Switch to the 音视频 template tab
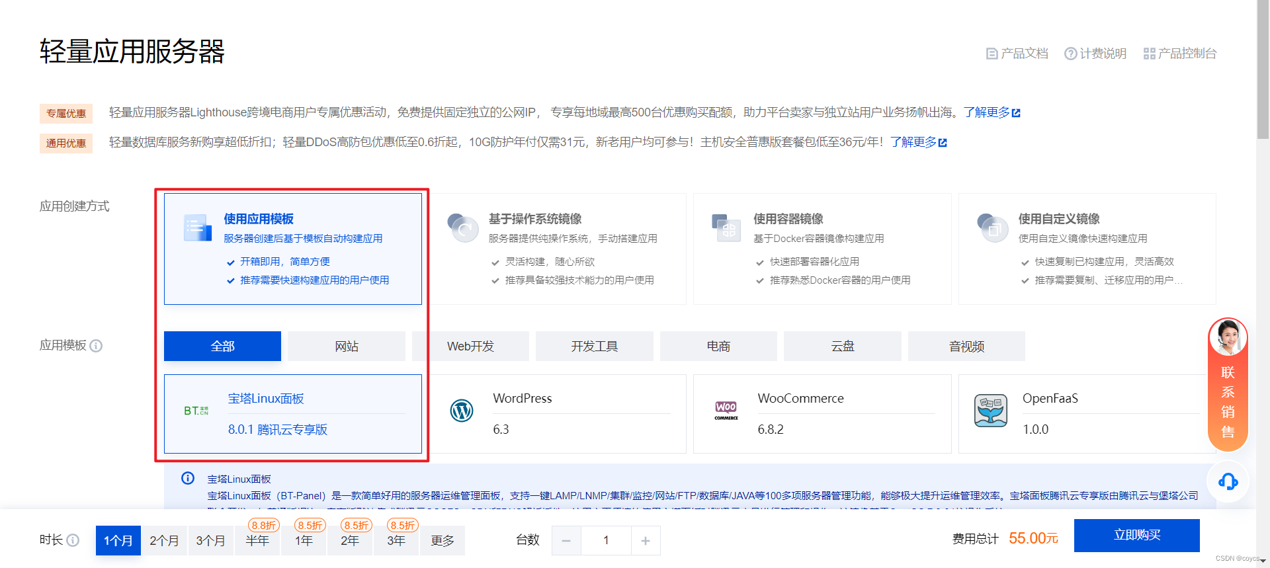The width and height of the screenshot is (1270, 568). coord(966,346)
